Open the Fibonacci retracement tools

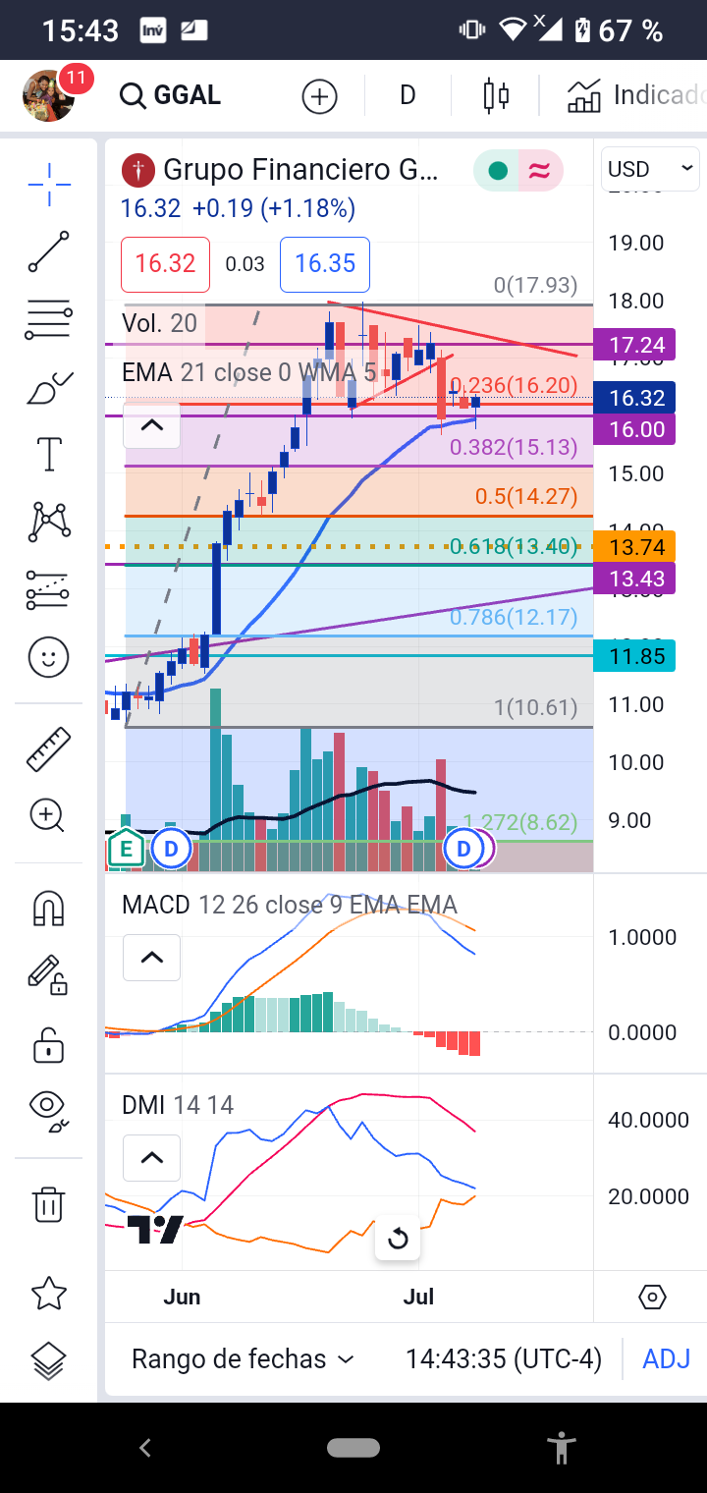point(49,320)
